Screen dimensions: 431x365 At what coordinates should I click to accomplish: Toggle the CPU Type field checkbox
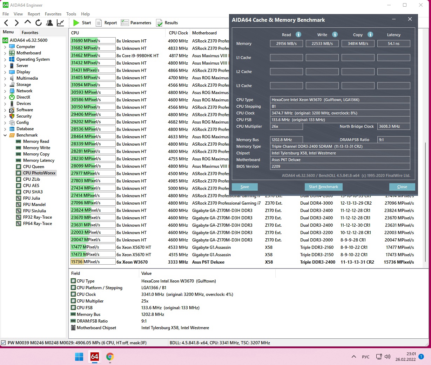point(73,281)
